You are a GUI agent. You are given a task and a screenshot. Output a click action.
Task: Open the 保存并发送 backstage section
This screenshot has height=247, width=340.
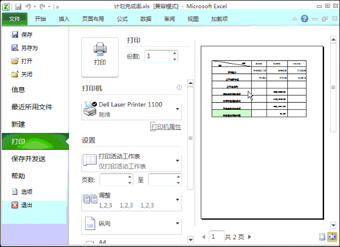(x=29, y=159)
